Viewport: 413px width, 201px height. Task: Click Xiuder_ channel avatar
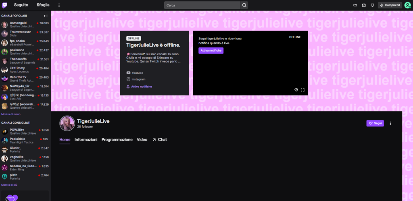tap(4, 150)
